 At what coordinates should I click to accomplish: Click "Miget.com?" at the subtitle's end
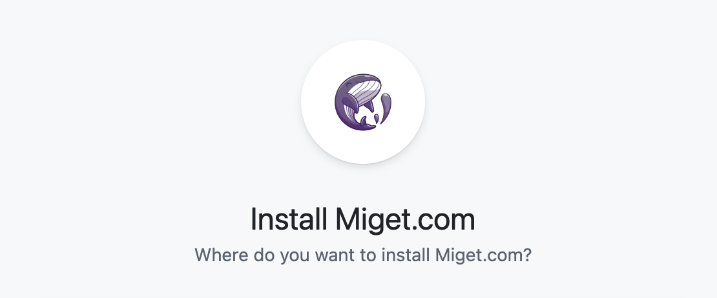click(x=483, y=255)
